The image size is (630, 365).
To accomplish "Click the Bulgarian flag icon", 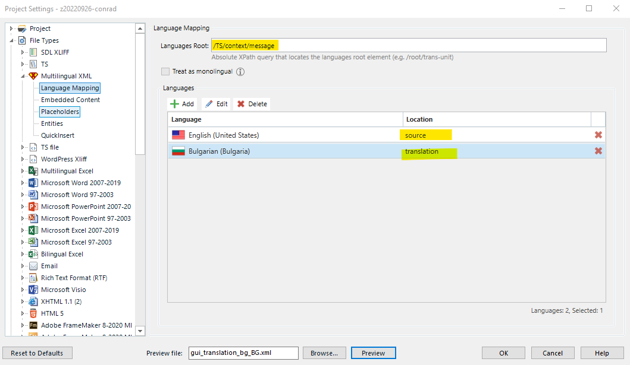I will [178, 151].
